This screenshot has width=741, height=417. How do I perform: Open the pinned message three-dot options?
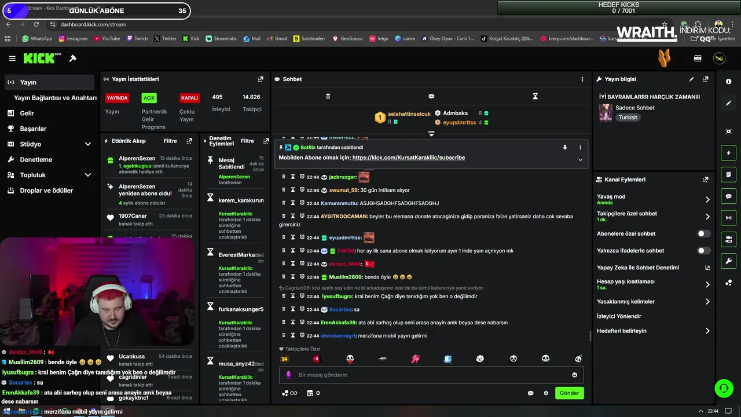(580, 148)
